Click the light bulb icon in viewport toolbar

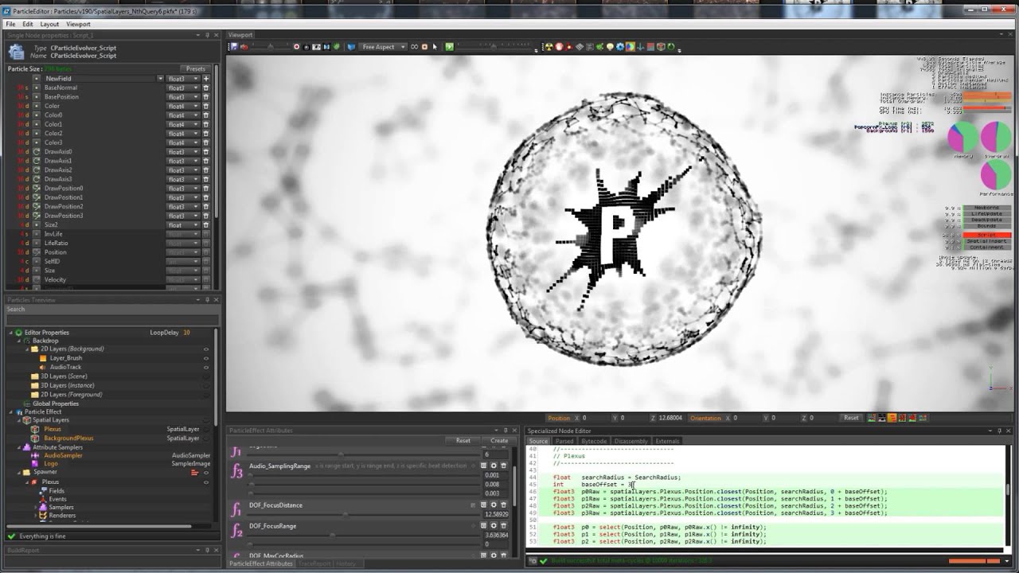tap(610, 47)
